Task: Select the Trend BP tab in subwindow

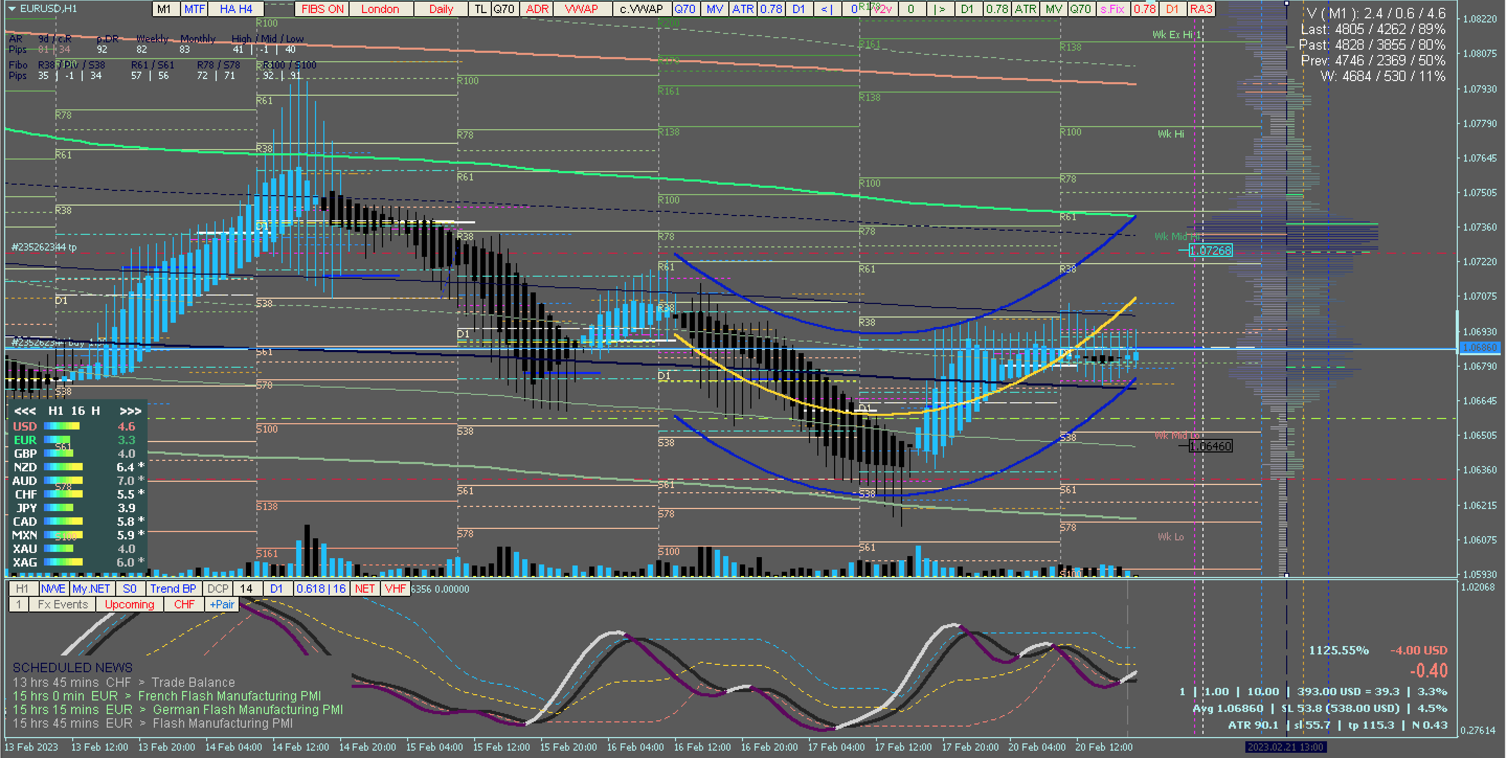Action: [173, 589]
